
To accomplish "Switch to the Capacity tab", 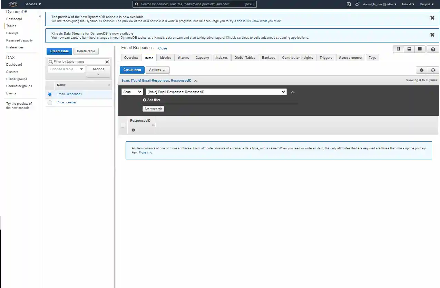I will pyautogui.click(x=202, y=58).
